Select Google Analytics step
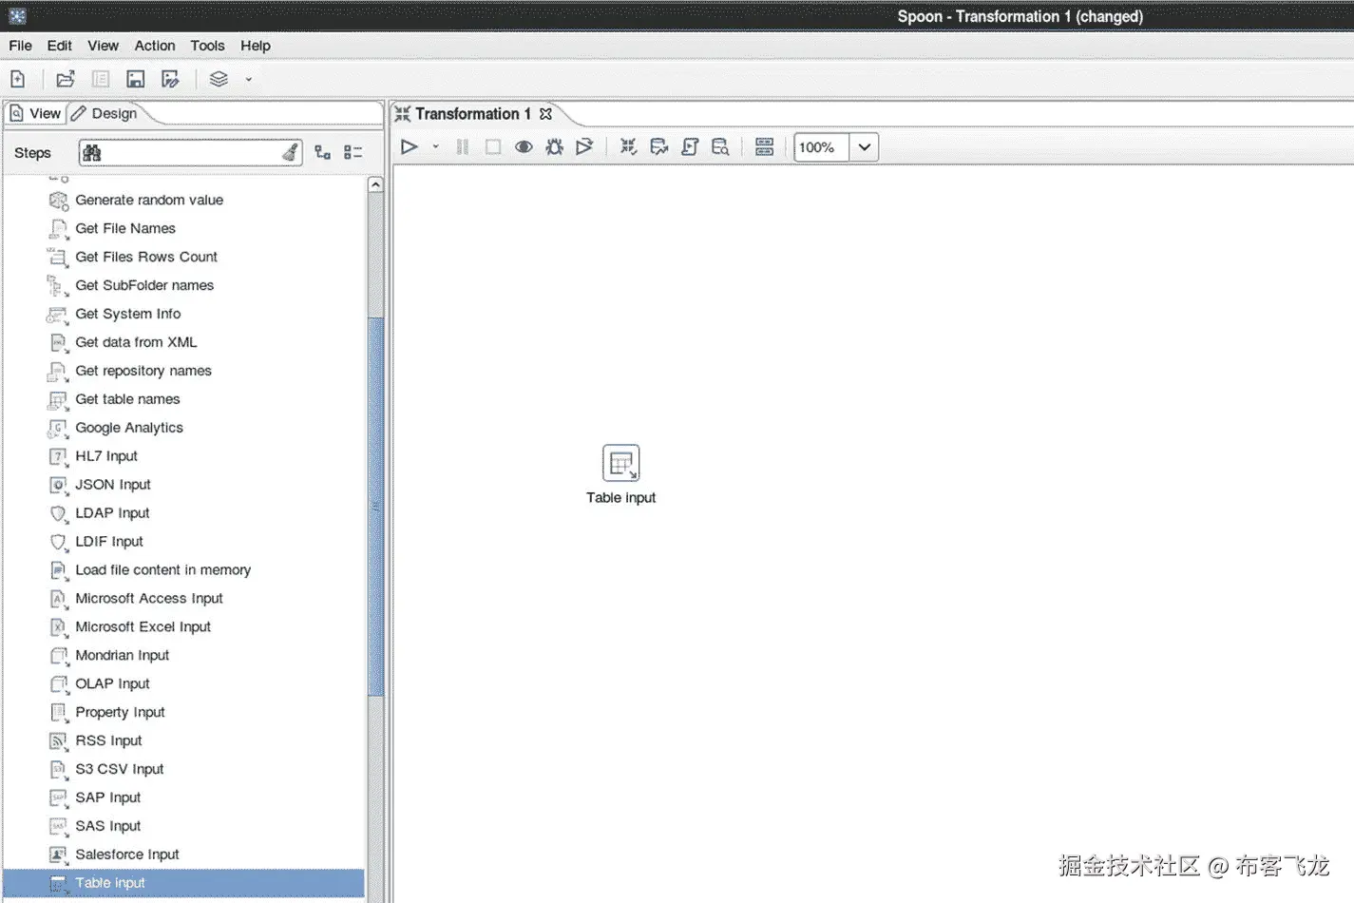This screenshot has width=1354, height=903. click(x=129, y=429)
